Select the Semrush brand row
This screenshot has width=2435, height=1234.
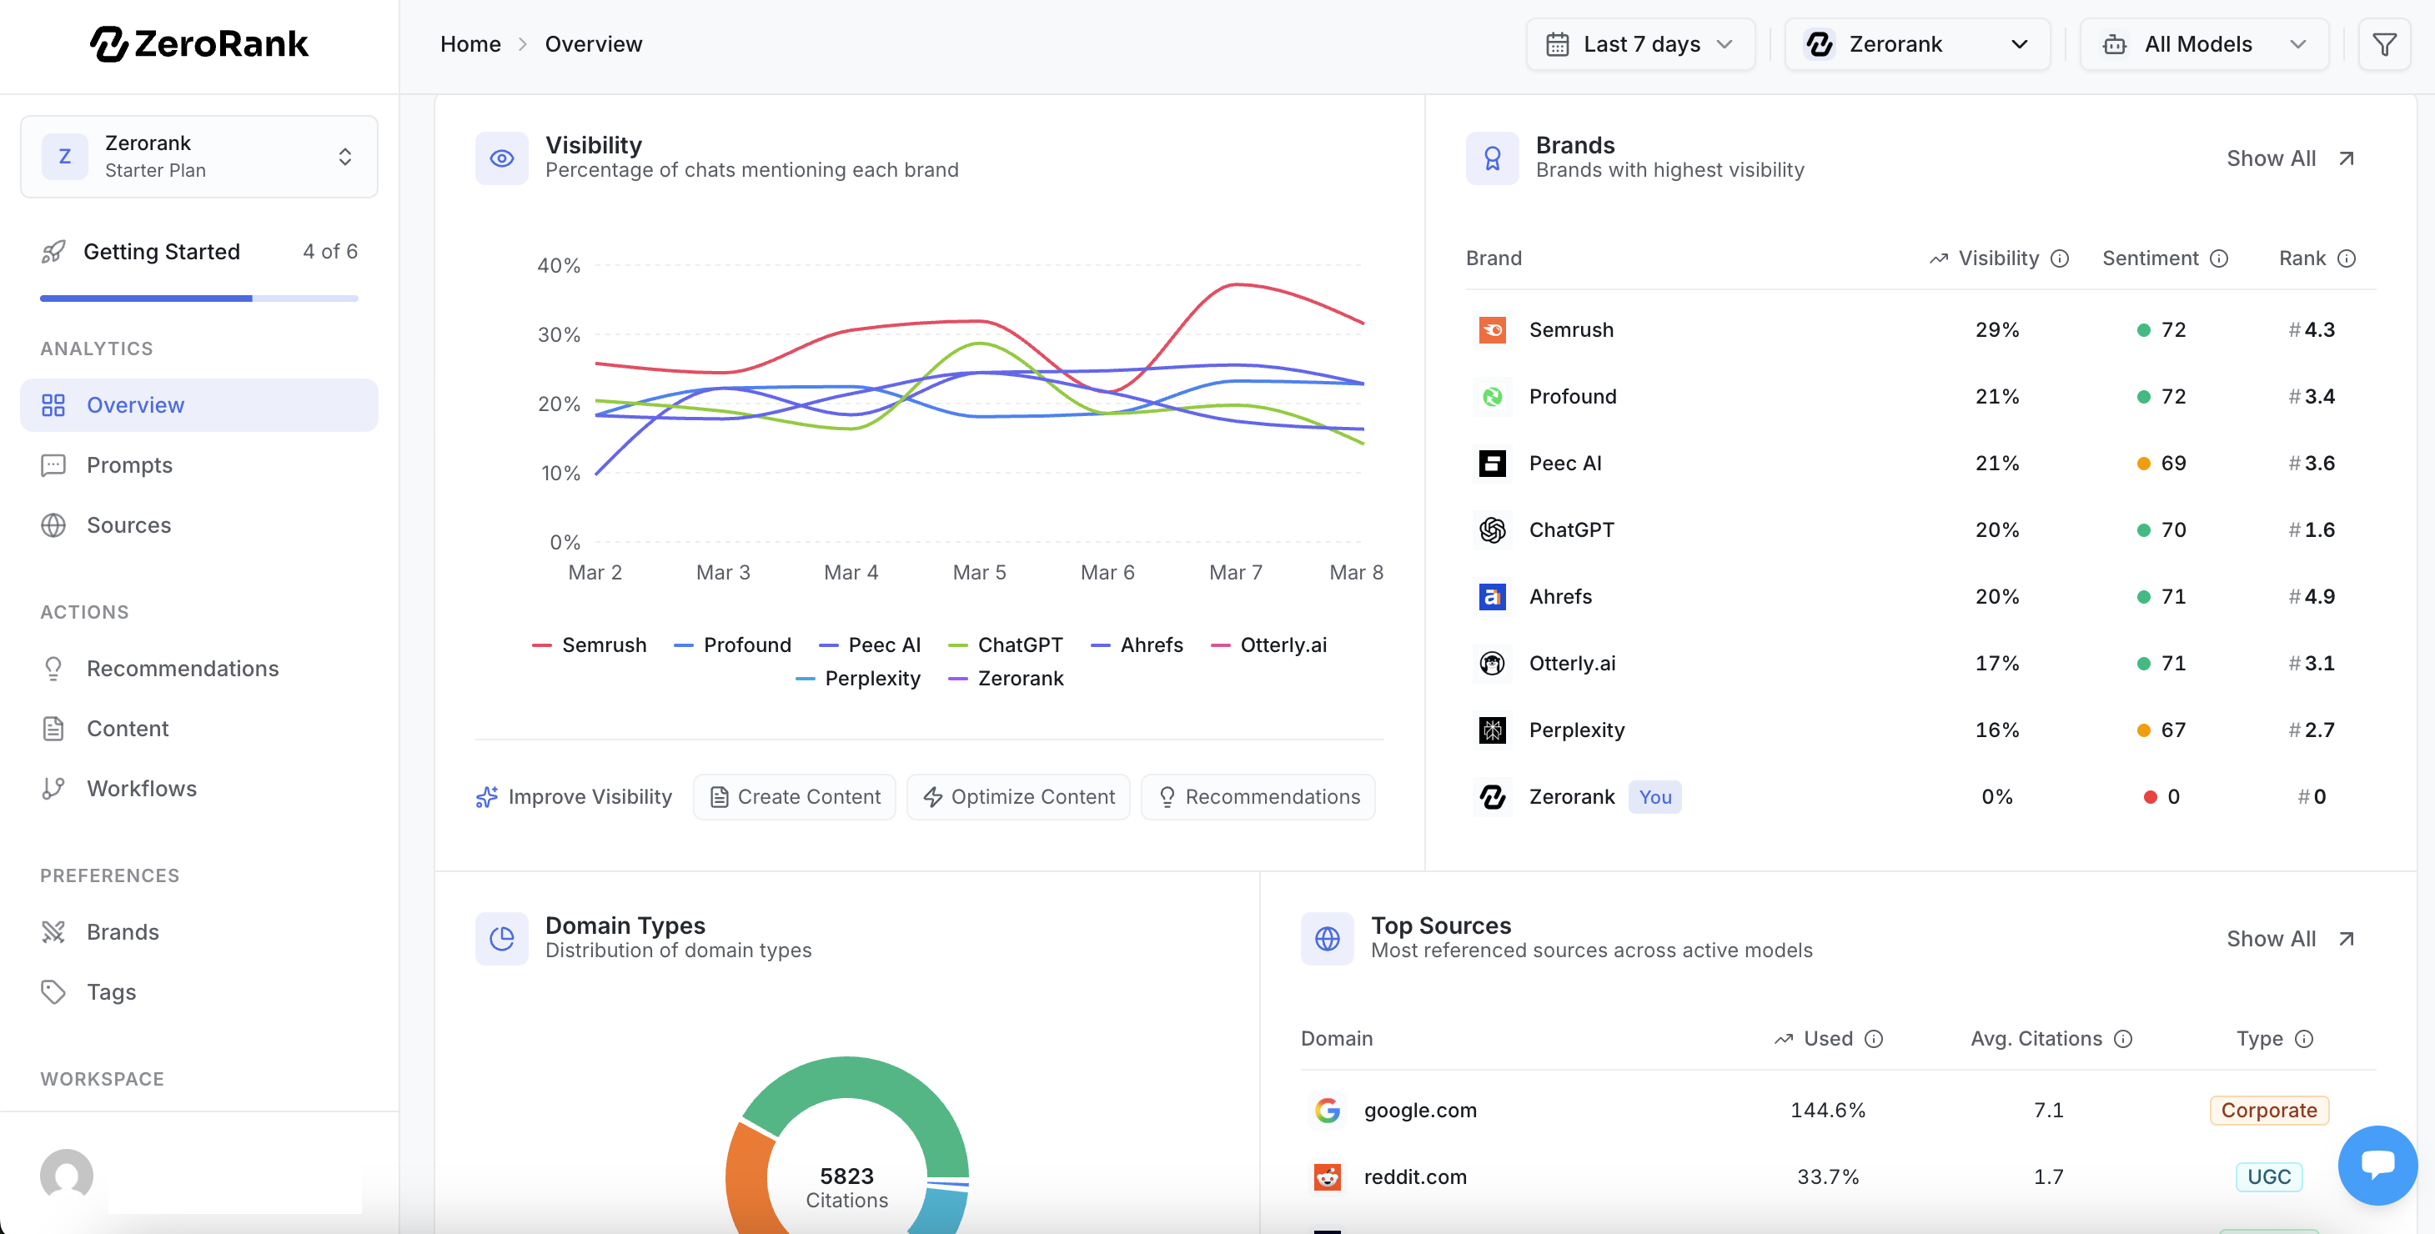[1572, 331]
